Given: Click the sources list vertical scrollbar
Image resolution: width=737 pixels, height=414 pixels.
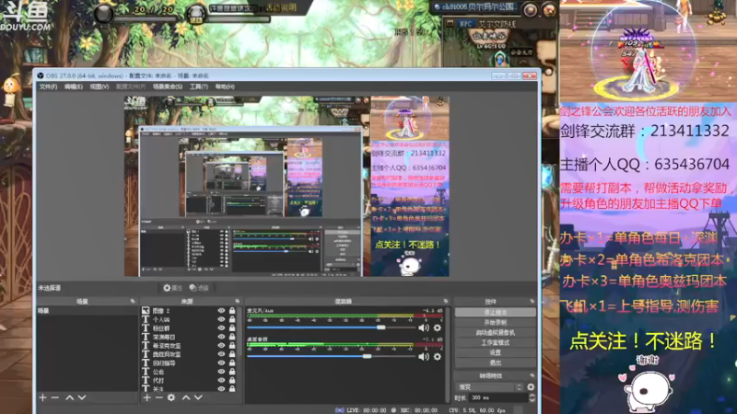Looking at the screenshot, I should (x=240, y=349).
